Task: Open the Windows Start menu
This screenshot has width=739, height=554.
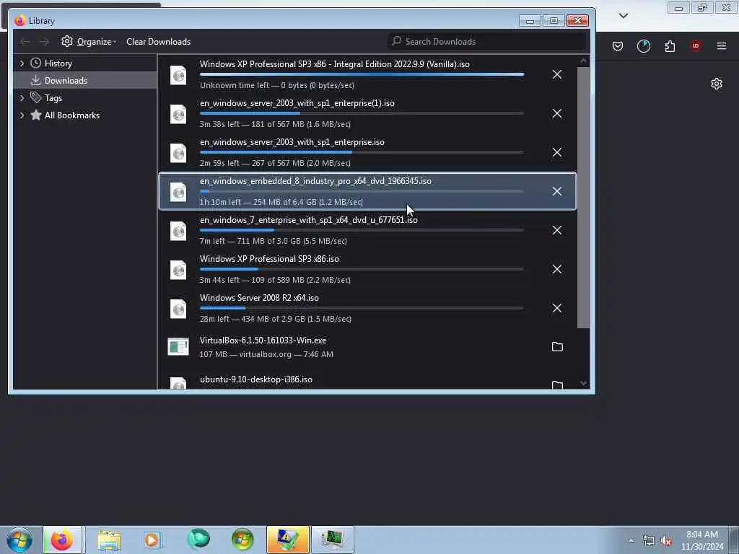Action: tap(19, 540)
